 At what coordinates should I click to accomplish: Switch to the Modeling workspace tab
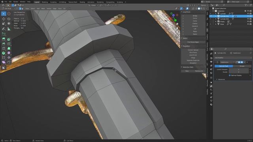click(45, 2)
